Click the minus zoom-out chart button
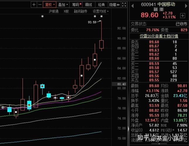The image size is (189, 146). point(40,5)
